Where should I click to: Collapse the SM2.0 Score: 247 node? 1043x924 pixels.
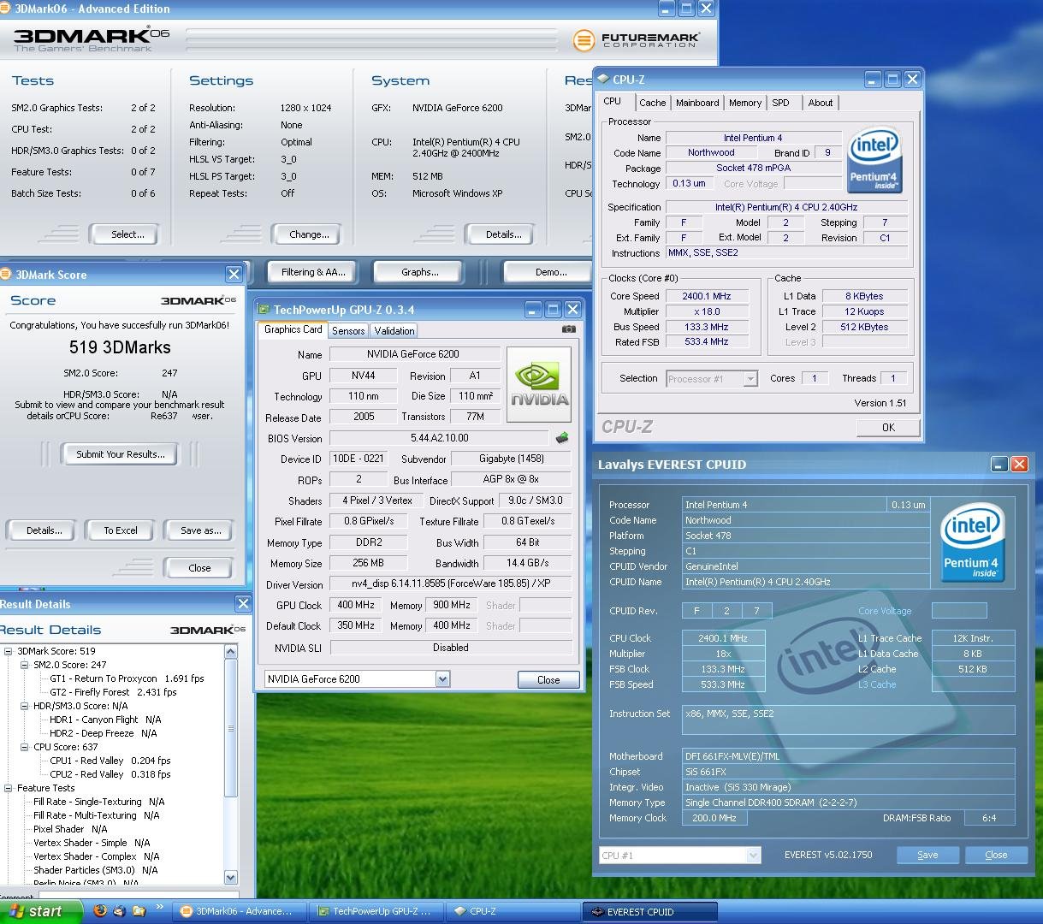(x=24, y=665)
